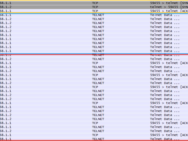Click 'Telnet Data ...' in the bottom-most row
Viewport: 188px width, 141px height.
[x=165, y=139]
